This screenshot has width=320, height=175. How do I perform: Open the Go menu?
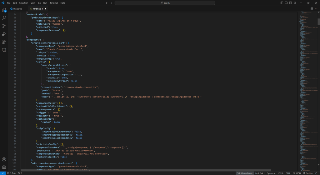[39, 3]
